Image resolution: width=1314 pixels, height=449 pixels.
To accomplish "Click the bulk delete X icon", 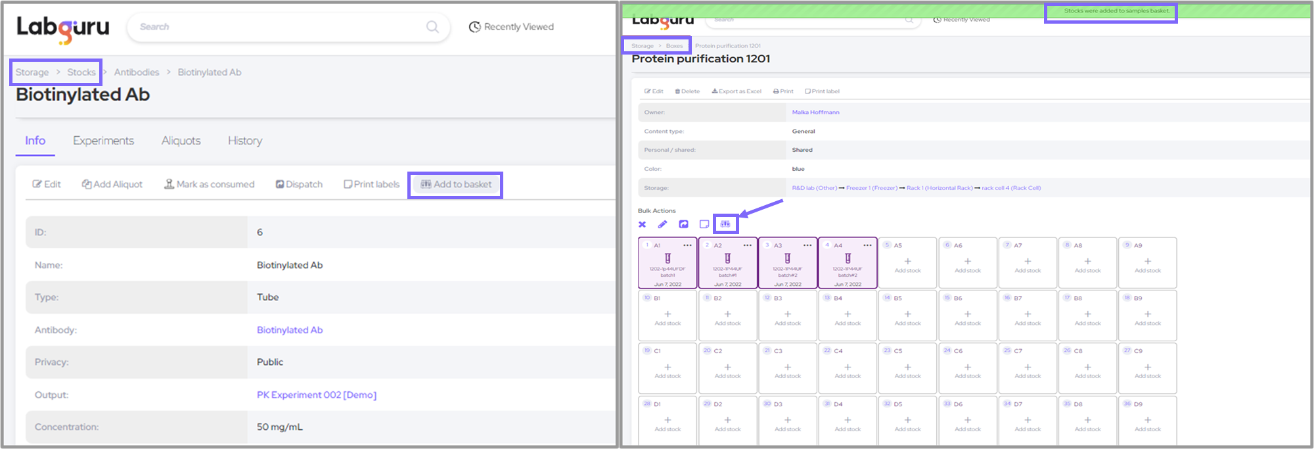I will tap(642, 224).
